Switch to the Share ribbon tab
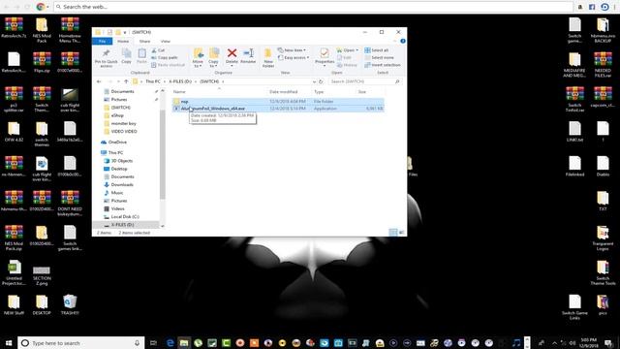 point(144,41)
